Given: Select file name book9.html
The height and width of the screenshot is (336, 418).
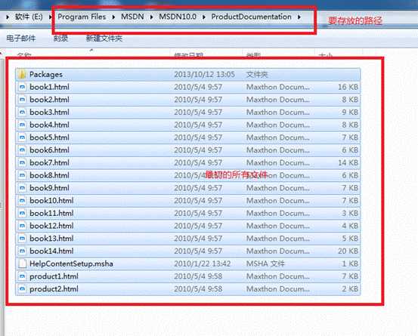Looking at the screenshot, I should point(49,188).
